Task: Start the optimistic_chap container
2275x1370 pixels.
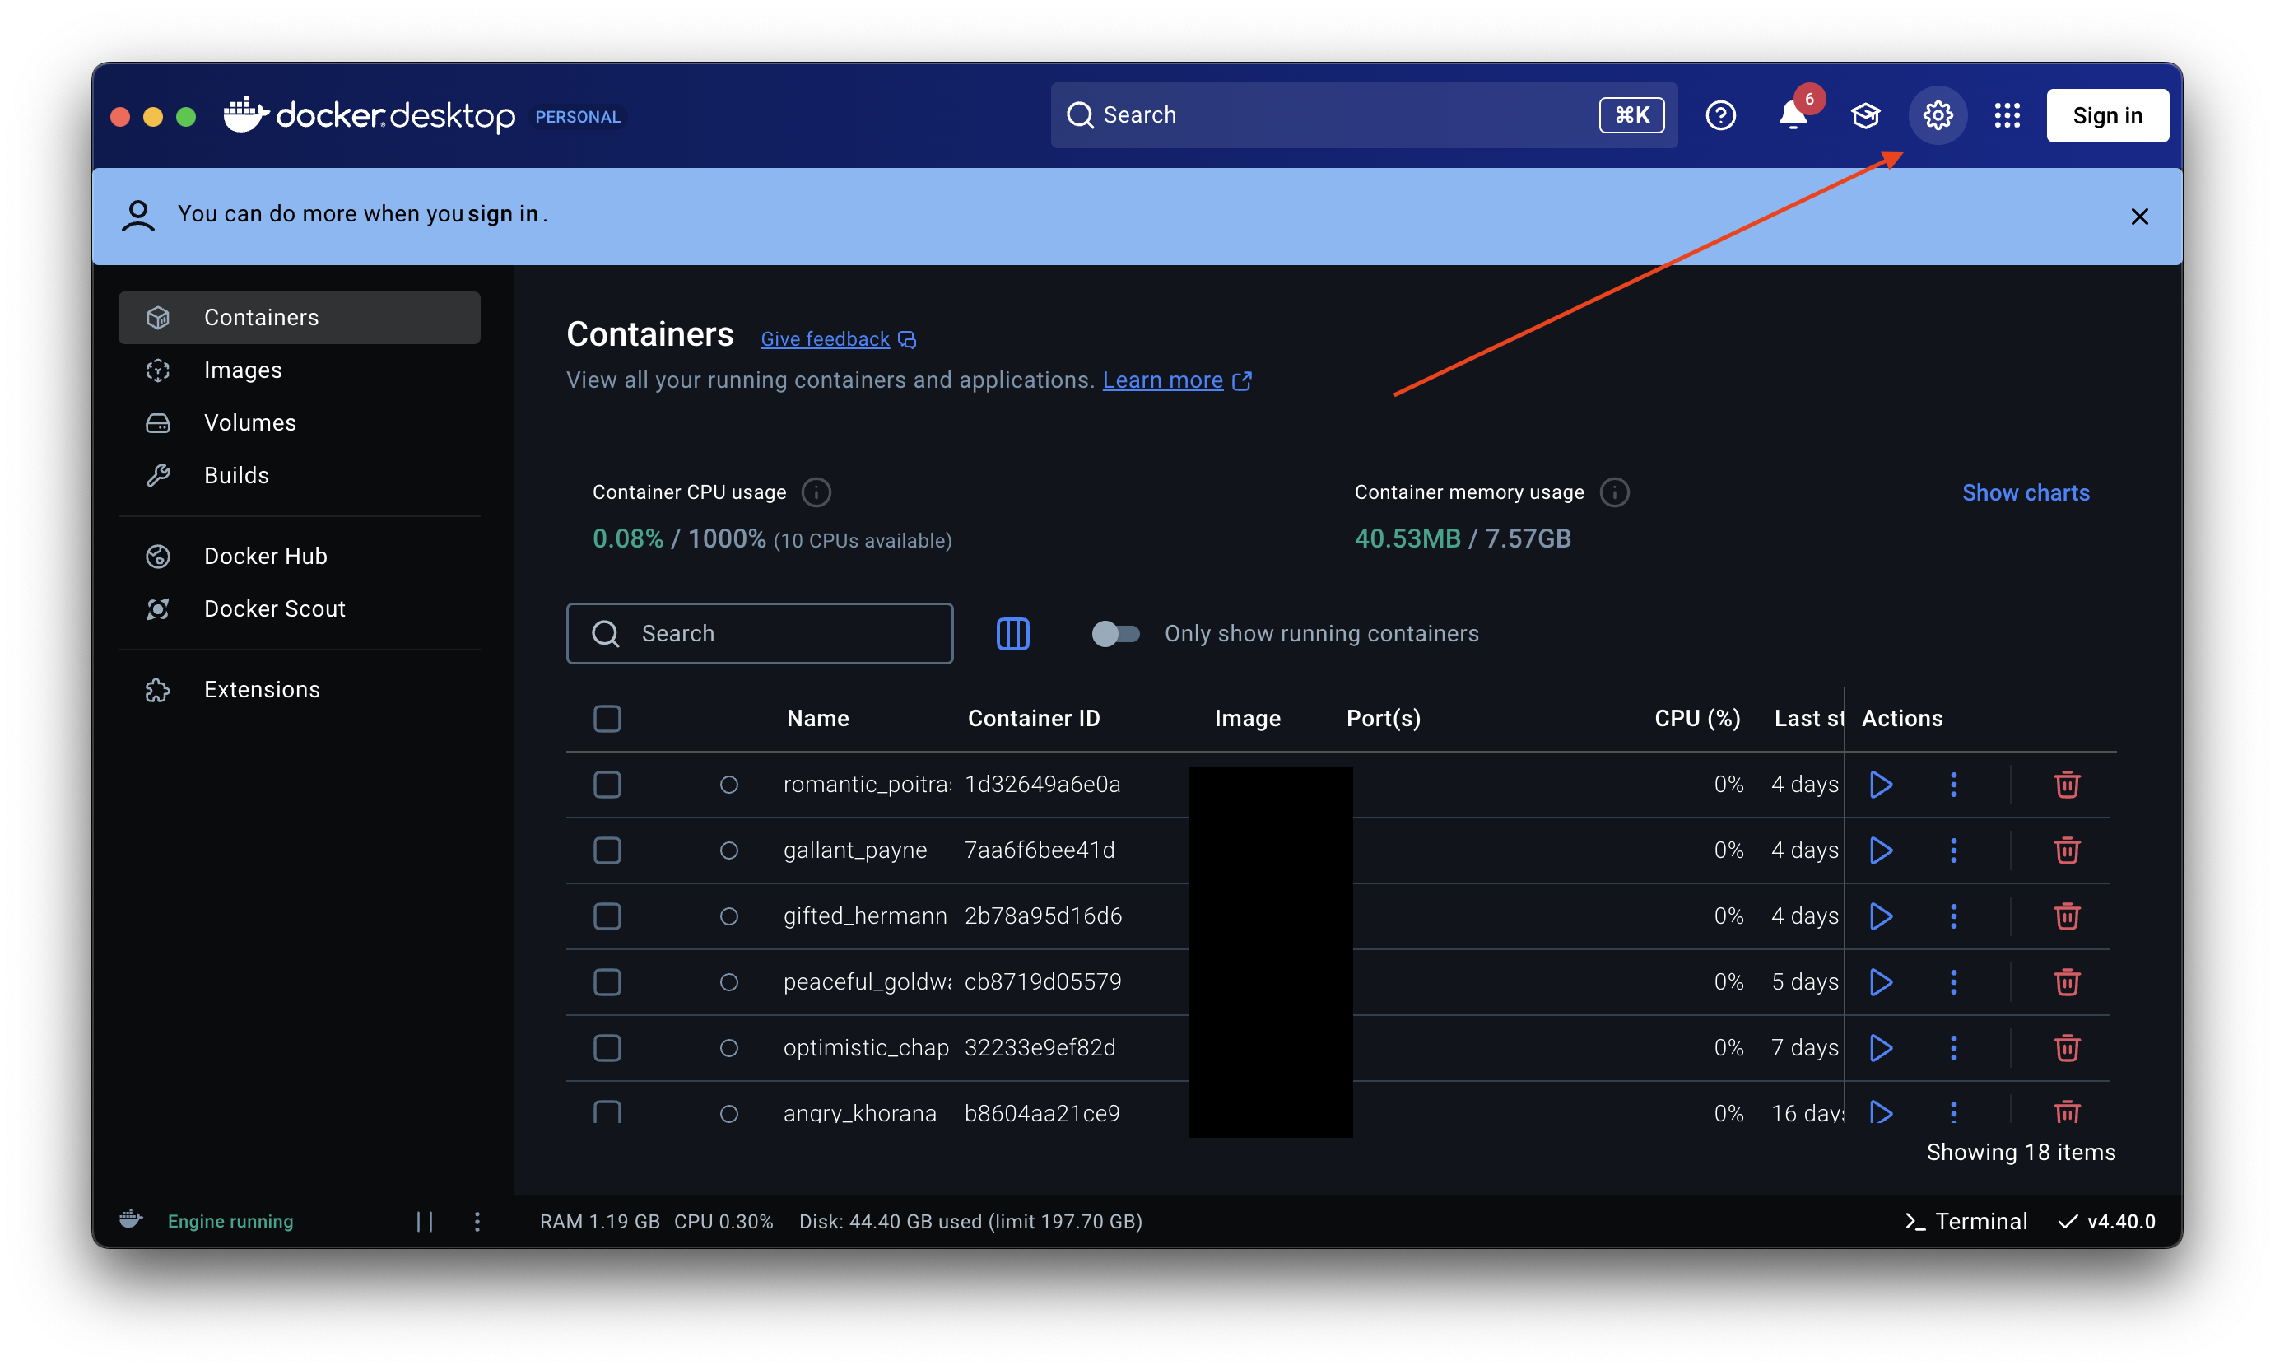Action: [1880, 1048]
